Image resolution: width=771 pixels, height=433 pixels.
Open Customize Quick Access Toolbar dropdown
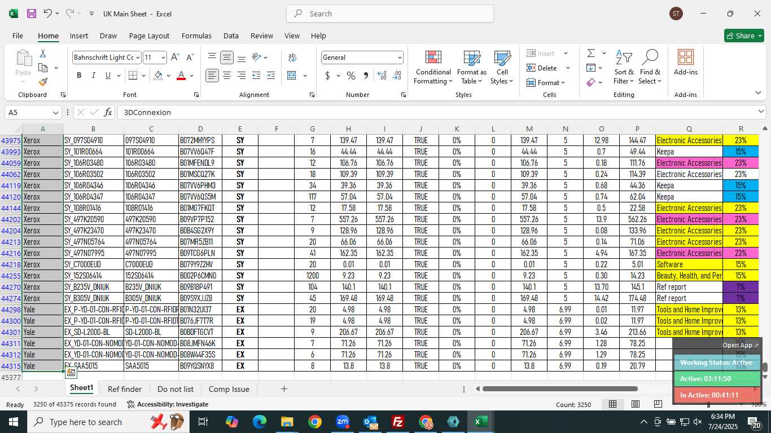(91, 14)
